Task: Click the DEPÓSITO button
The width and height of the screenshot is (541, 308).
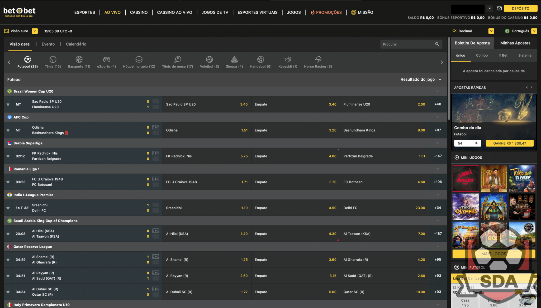Action: 520,8
